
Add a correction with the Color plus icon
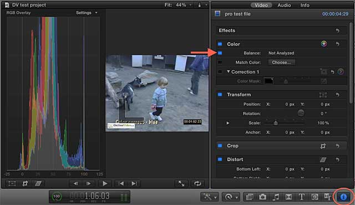tap(324, 44)
